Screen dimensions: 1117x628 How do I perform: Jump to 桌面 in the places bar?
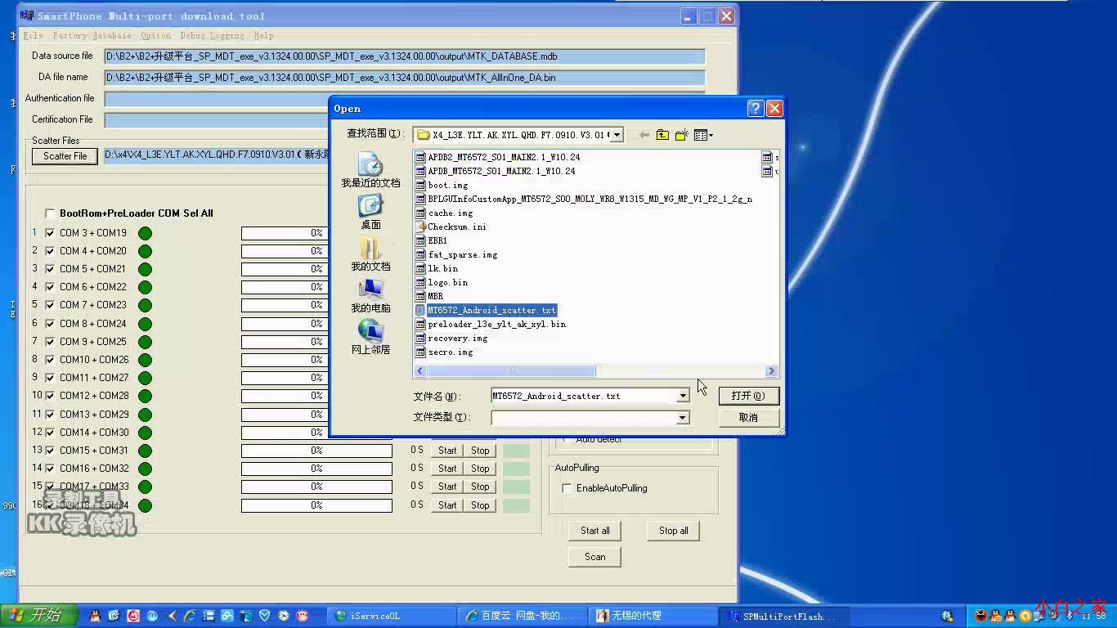click(370, 213)
